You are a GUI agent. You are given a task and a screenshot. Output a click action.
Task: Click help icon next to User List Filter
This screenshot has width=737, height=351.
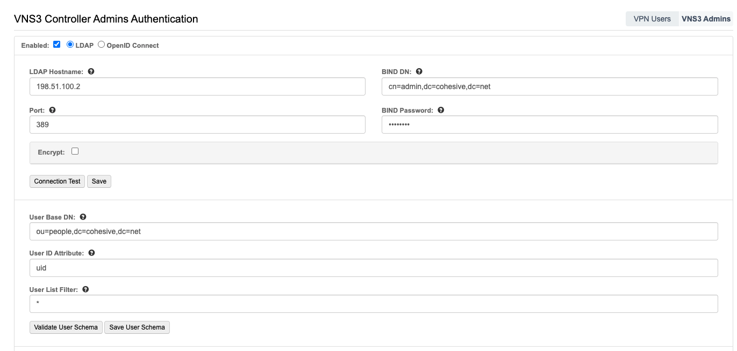[85, 289]
